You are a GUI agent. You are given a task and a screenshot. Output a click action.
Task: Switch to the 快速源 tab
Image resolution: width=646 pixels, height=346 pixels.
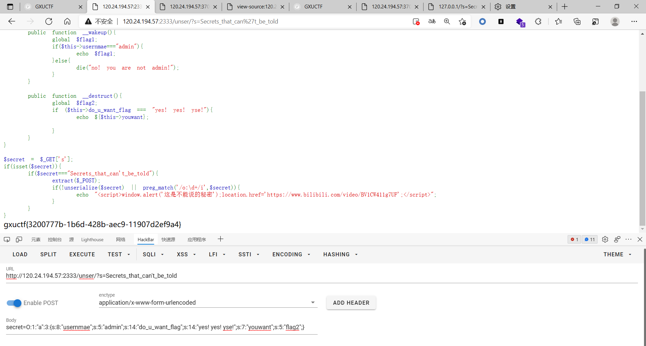(x=168, y=240)
